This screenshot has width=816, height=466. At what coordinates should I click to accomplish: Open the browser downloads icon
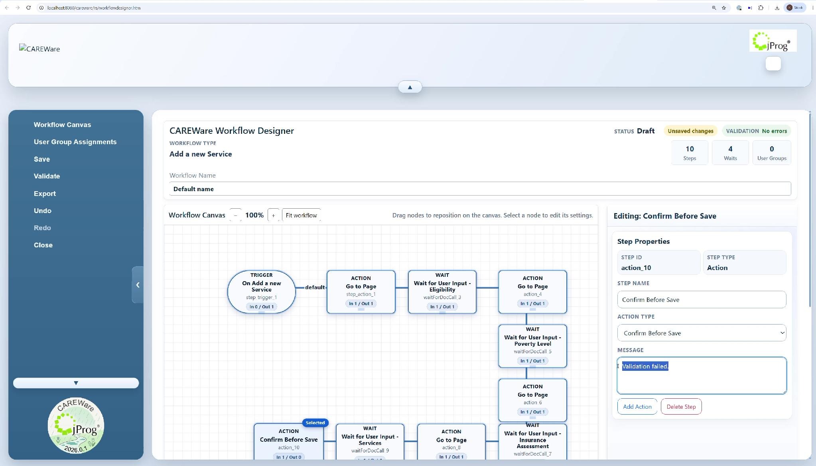click(x=777, y=8)
